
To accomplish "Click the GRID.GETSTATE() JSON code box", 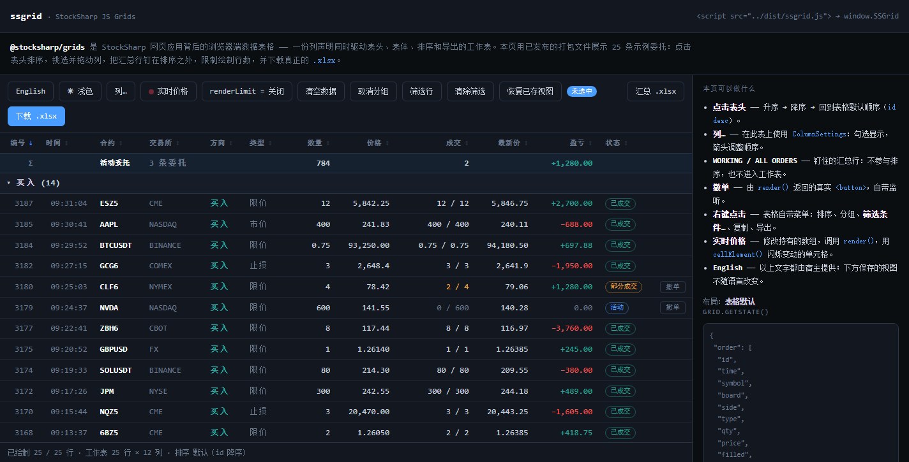I will (x=800, y=392).
